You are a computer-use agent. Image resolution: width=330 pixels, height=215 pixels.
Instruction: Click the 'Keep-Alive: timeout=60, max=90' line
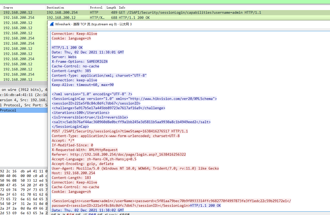tap(83, 85)
